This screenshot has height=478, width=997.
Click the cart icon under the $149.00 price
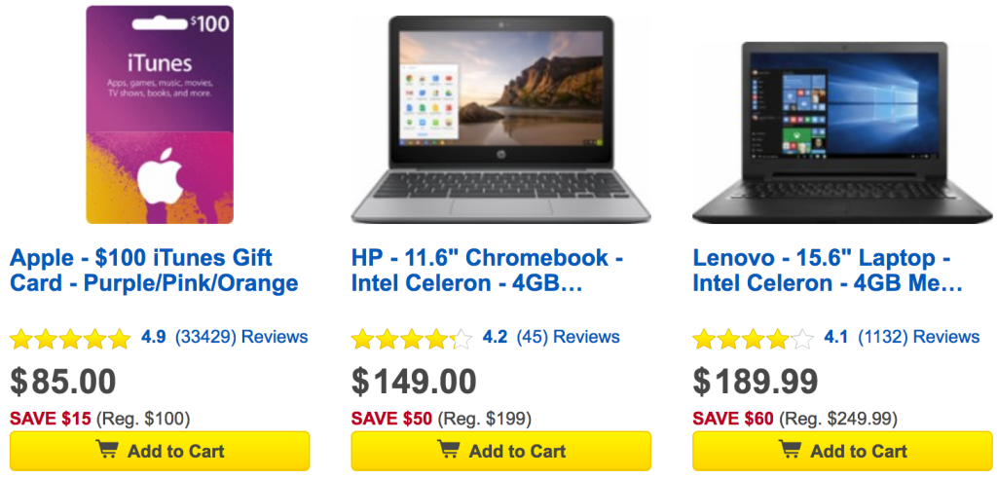point(448,450)
